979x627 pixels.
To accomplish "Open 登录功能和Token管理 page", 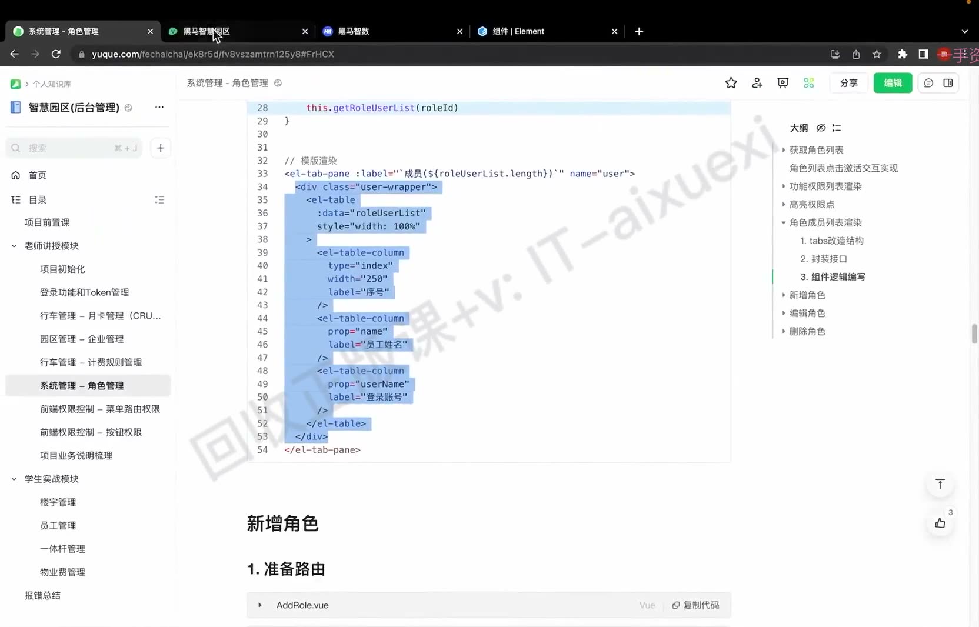I will click(x=84, y=292).
